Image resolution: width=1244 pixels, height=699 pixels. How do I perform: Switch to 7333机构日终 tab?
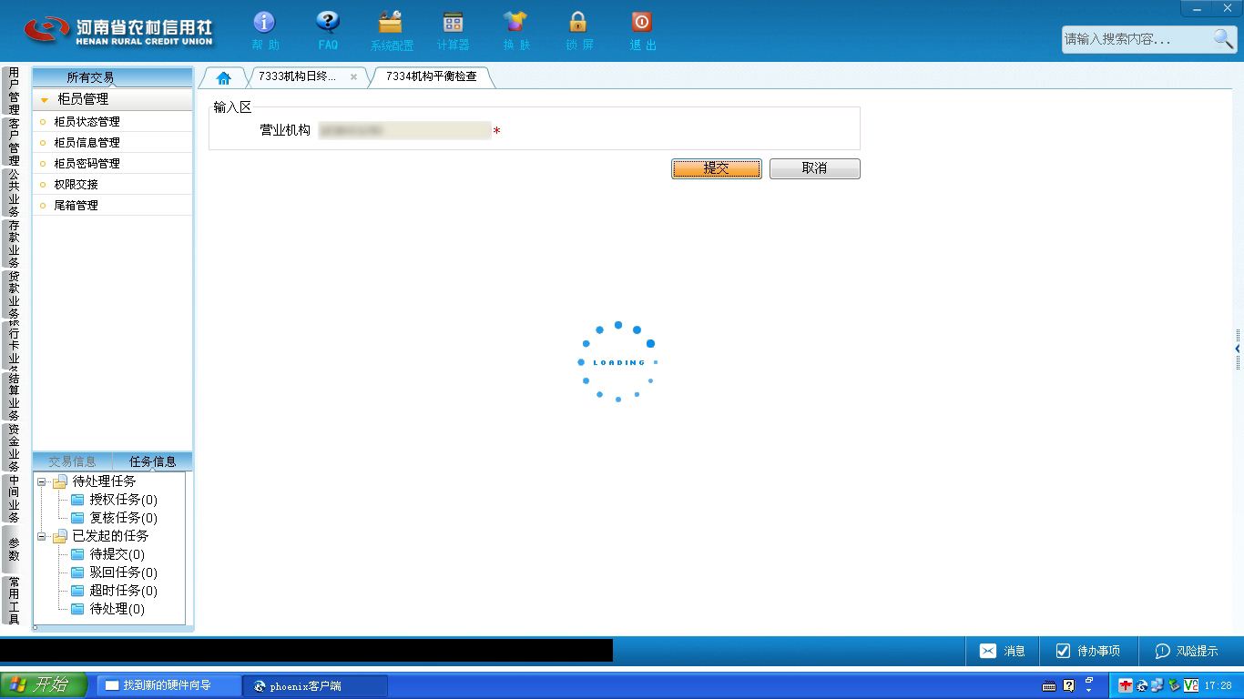pos(297,77)
